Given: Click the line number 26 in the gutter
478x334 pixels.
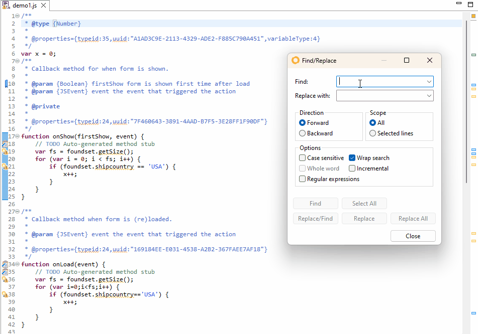Looking at the screenshot, I should pos(12,204).
